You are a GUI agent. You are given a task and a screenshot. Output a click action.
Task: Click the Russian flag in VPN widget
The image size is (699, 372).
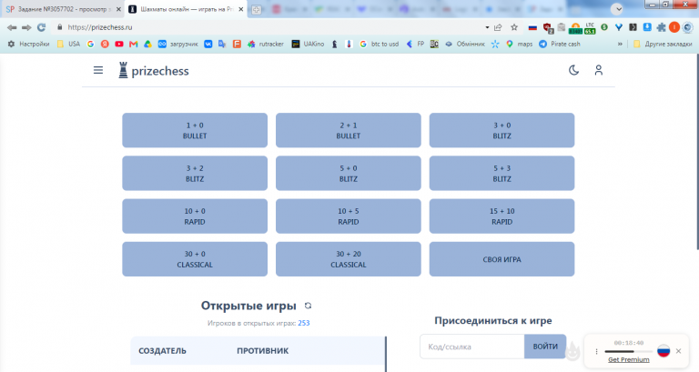tap(664, 350)
